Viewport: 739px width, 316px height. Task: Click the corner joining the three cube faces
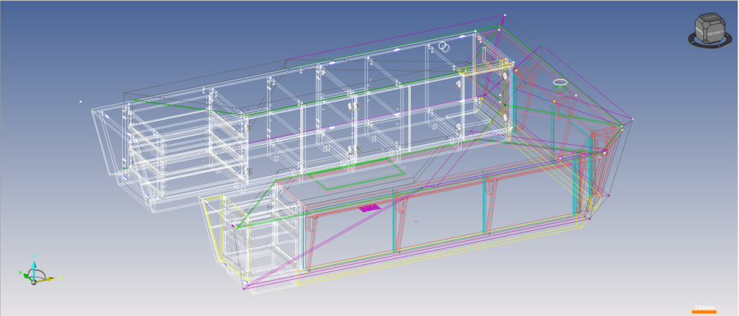pos(705,26)
